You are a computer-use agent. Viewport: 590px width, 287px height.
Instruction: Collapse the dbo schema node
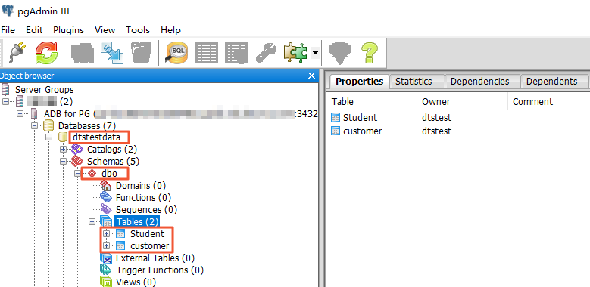(77, 173)
